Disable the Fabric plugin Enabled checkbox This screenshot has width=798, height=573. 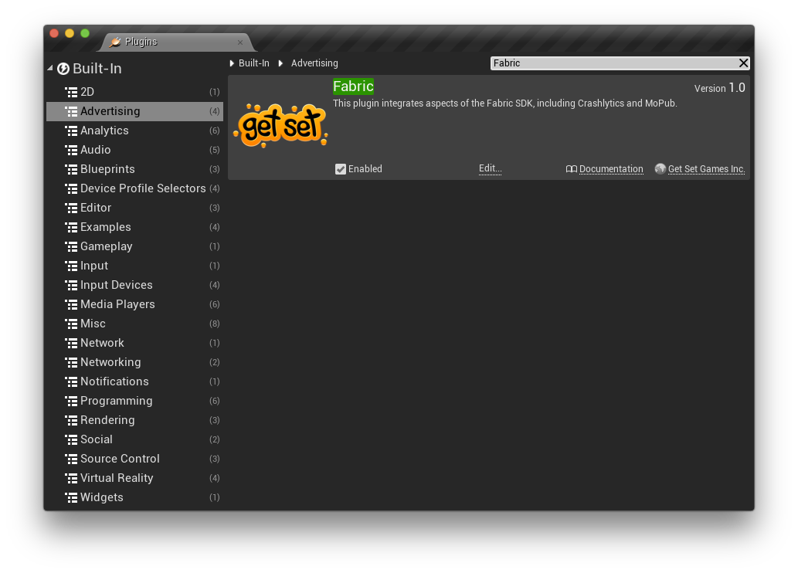point(341,169)
